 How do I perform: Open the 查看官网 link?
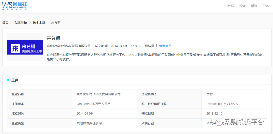(165, 46)
